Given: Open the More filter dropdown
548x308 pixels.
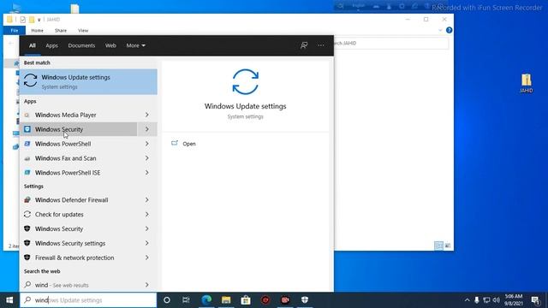Looking at the screenshot, I should point(136,45).
